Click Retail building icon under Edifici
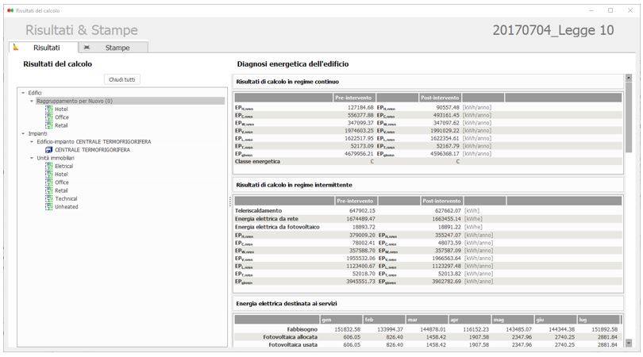The width and height of the screenshot is (643, 357). coord(48,125)
